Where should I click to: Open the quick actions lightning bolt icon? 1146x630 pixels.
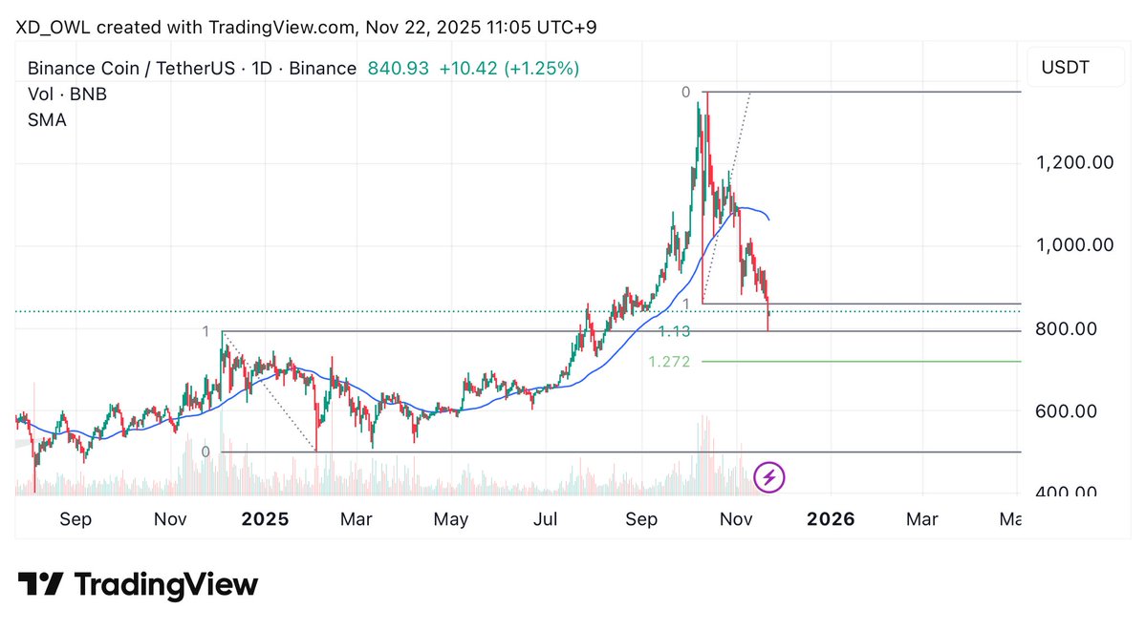click(770, 477)
